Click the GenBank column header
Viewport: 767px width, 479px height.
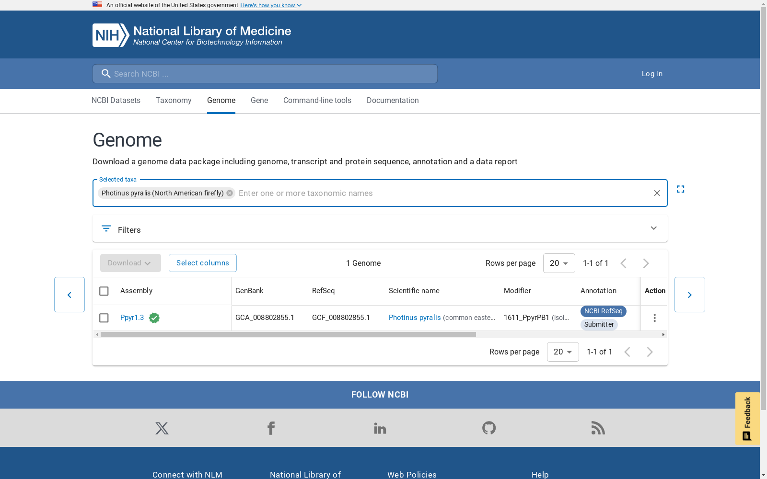click(x=249, y=291)
